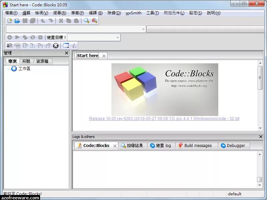Run the program with play icon

pos(17,37)
